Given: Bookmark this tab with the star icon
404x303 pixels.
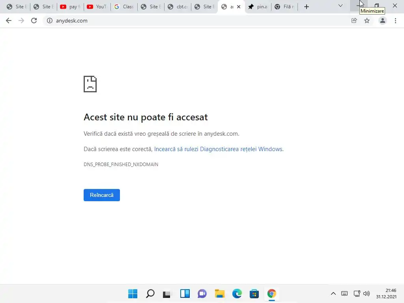Looking at the screenshot, I should point(367,21).
